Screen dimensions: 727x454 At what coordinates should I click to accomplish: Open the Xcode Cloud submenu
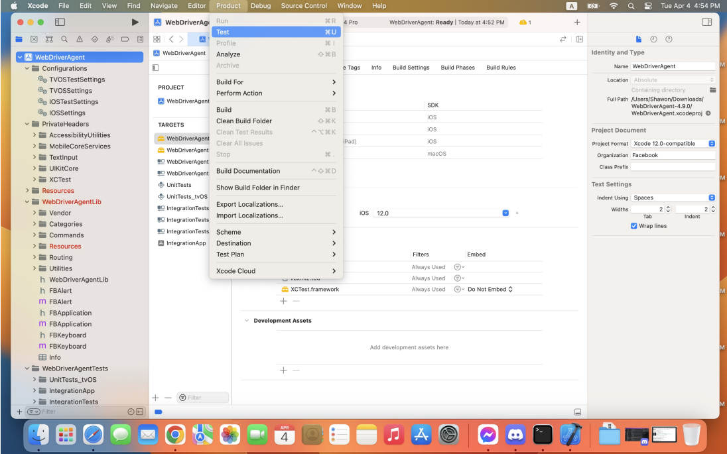point(277,271)
